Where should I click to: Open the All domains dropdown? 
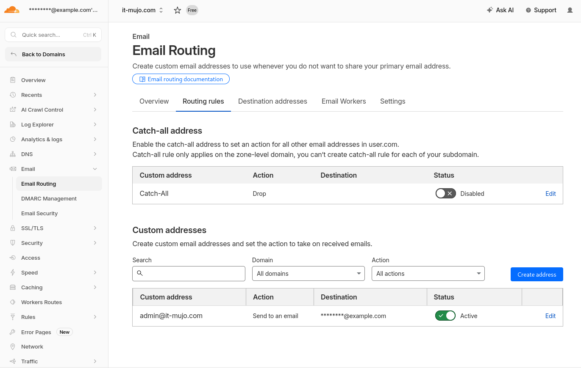309,274
